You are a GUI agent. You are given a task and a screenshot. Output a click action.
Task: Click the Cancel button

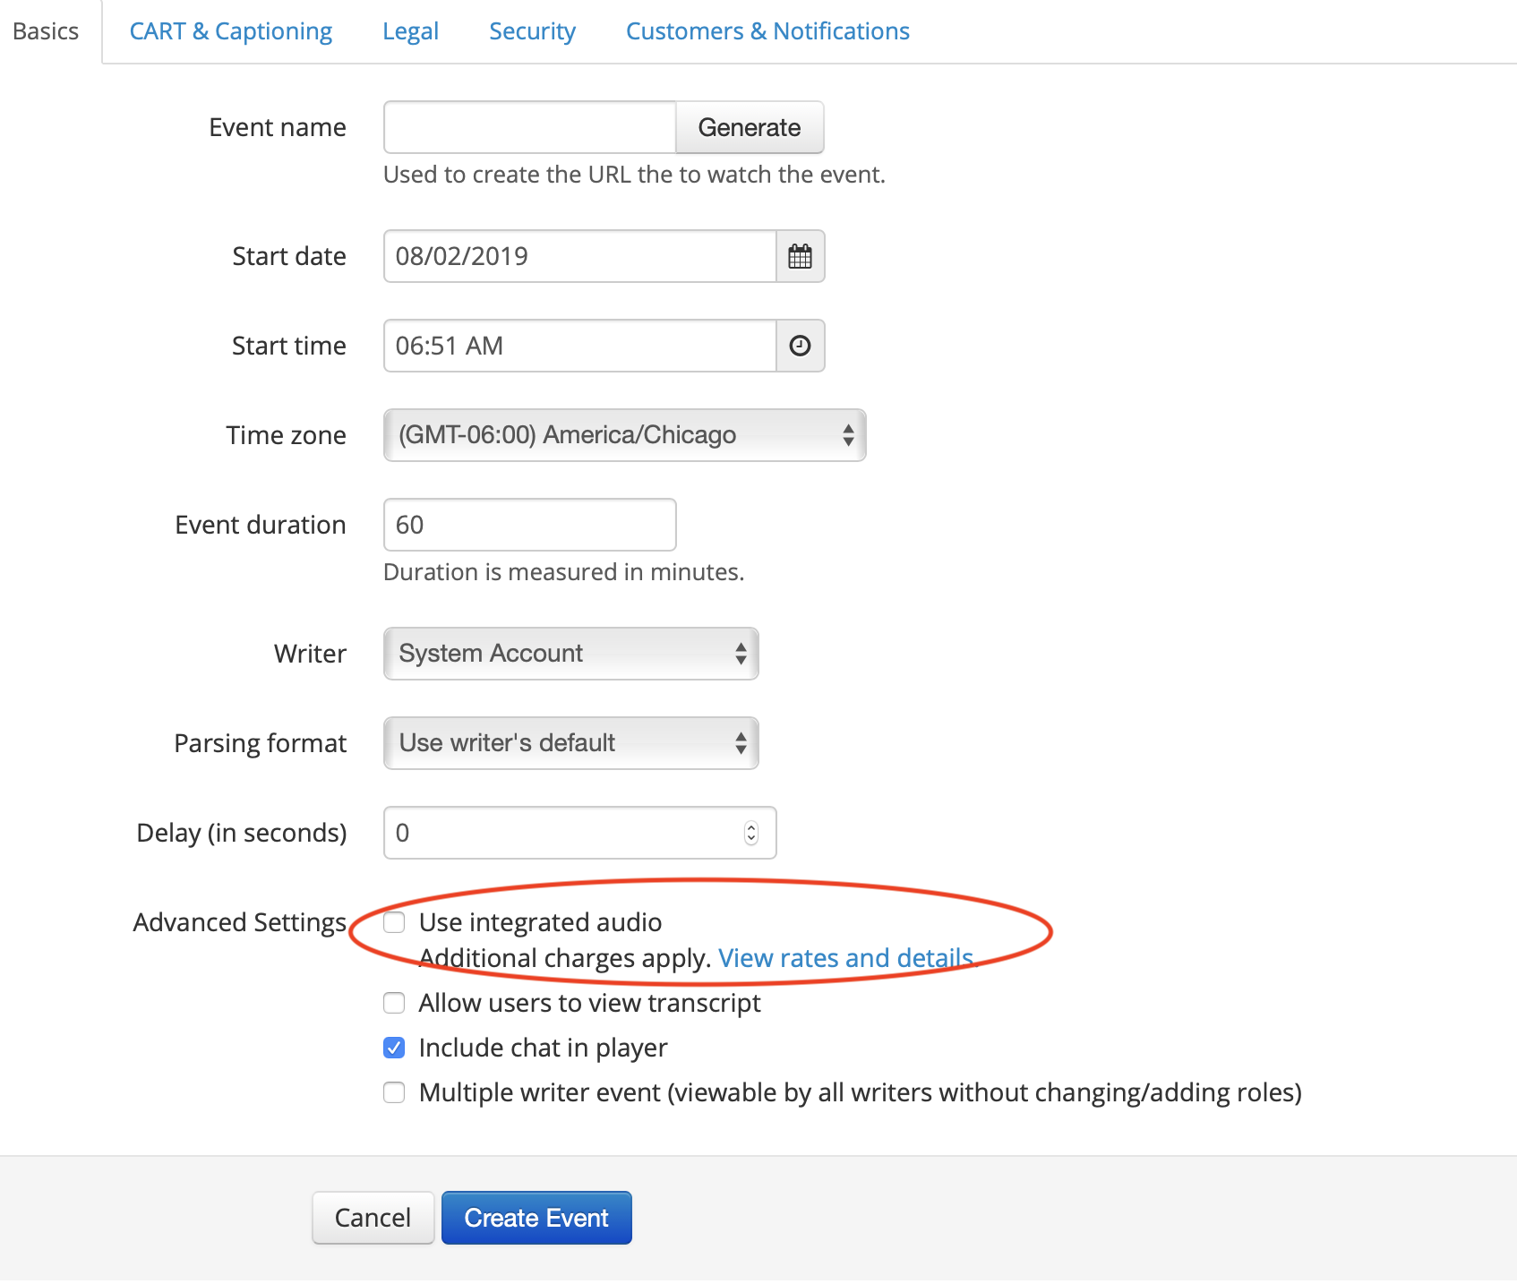click(x=373, y=1218)
